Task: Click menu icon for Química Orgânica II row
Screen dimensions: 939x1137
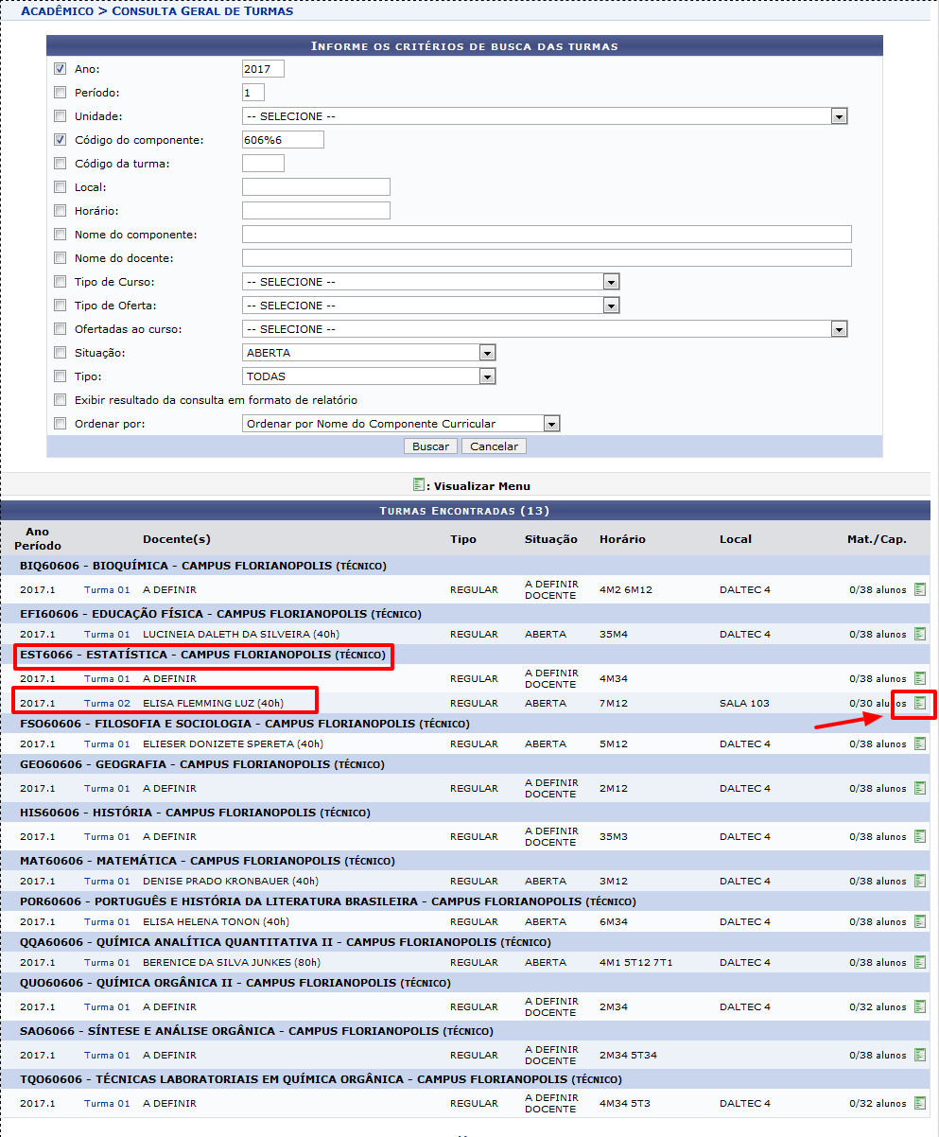Action: point(920,1006)
